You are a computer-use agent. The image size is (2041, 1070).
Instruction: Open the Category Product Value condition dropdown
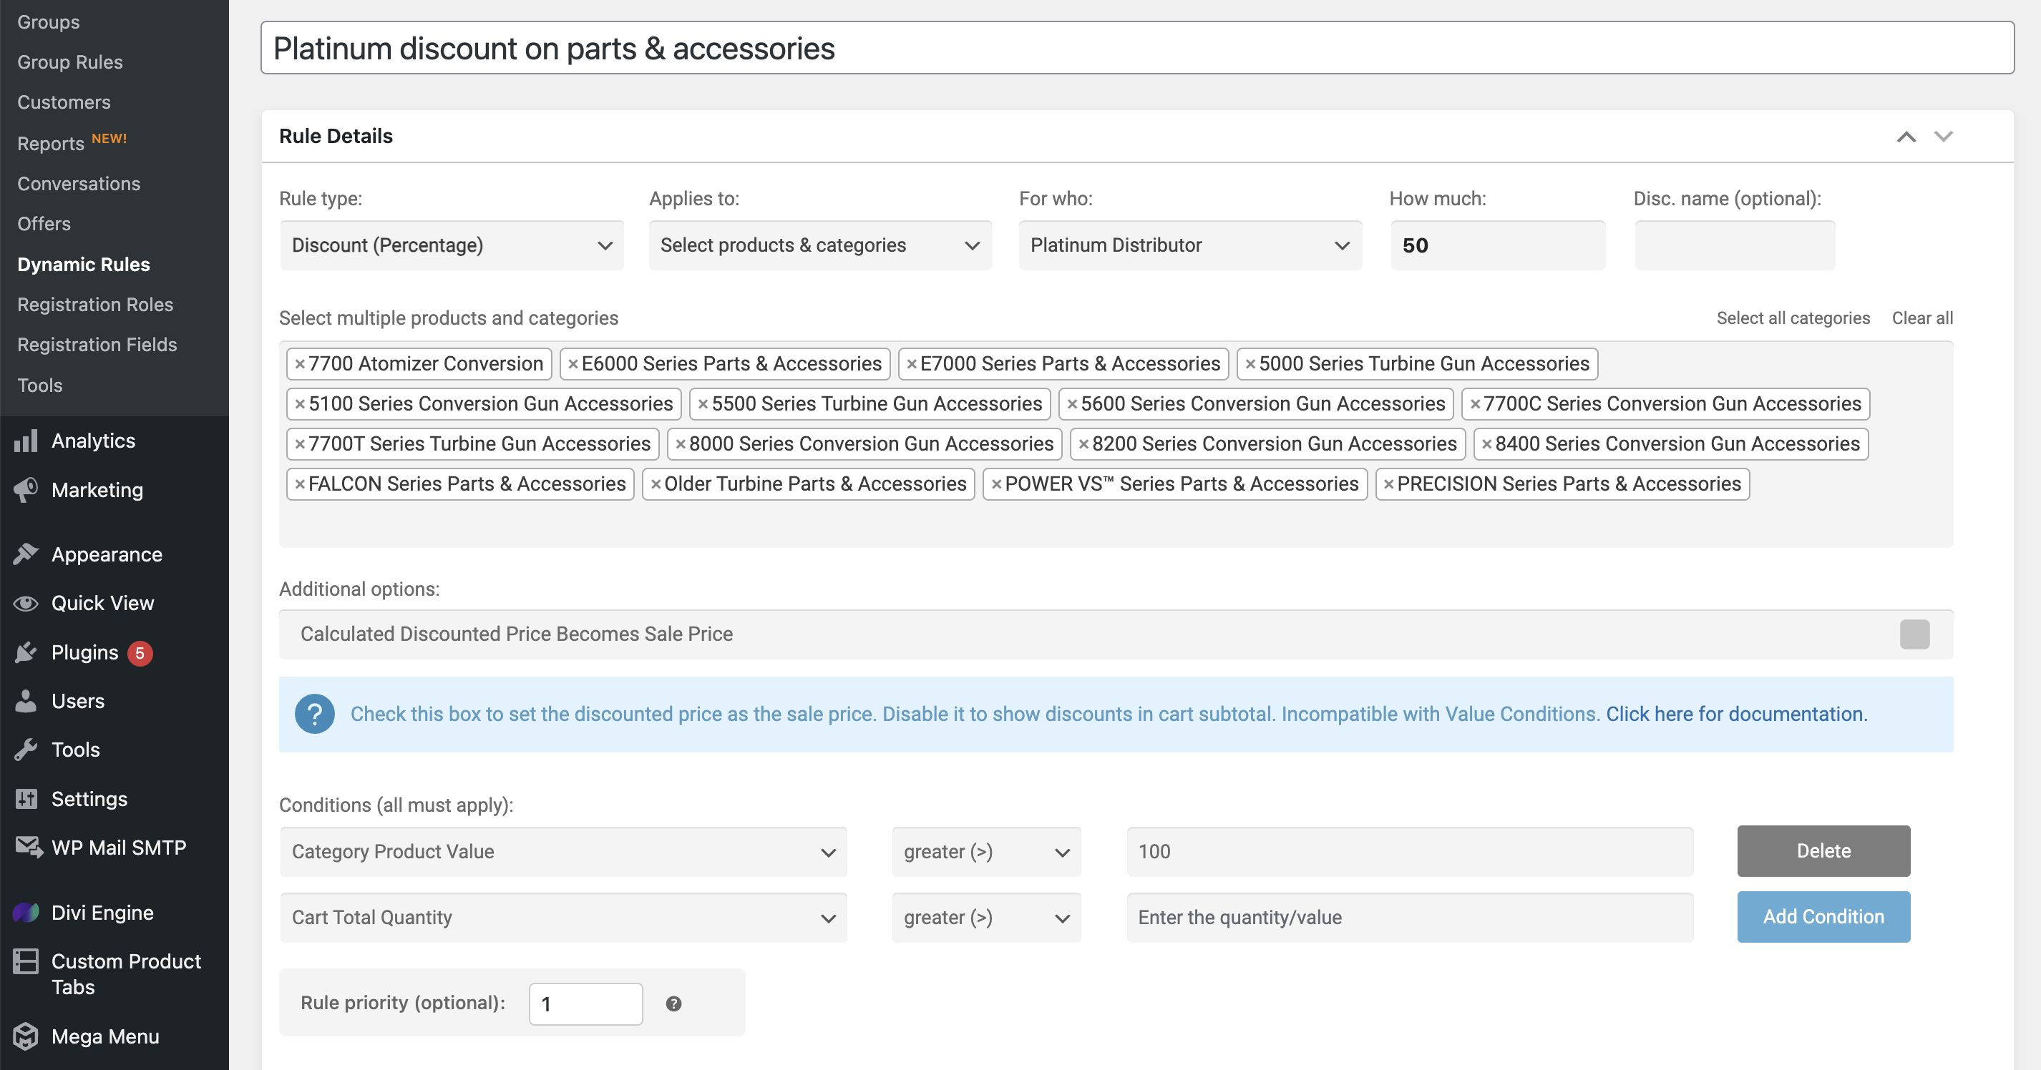click(563, 852)
